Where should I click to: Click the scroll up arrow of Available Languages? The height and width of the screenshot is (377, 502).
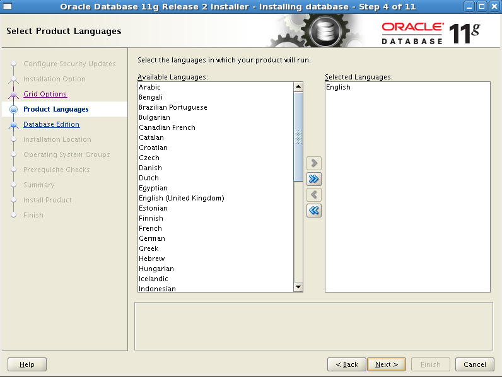coord(298,87)
